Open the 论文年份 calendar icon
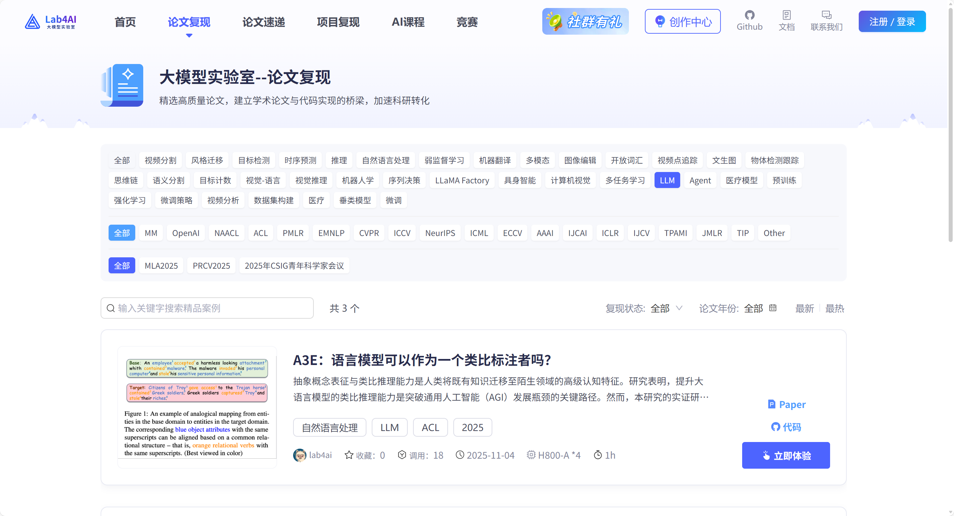The height and width of the screenshot is (516, 954). click(x=772, y=308)
